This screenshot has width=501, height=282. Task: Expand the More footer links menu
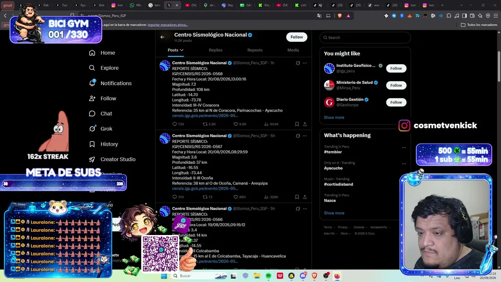click(346, 233)
